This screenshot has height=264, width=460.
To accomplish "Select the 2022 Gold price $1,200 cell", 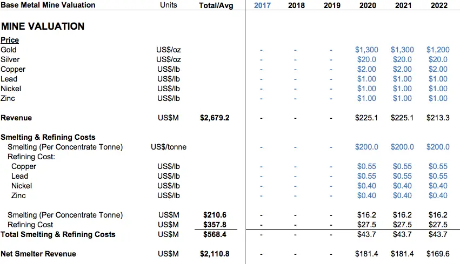I will coord(438,50).
